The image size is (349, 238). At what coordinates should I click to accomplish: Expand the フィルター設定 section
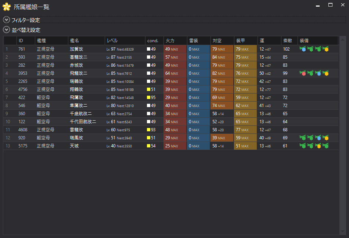[7, 20]
